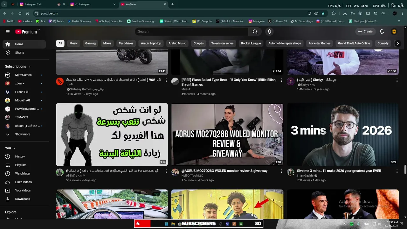Image resolution: width=407 pixels, height=229 pixels.
Task: Go to browser home page icon
Action: pyautogui.click(x=28, y=13)
